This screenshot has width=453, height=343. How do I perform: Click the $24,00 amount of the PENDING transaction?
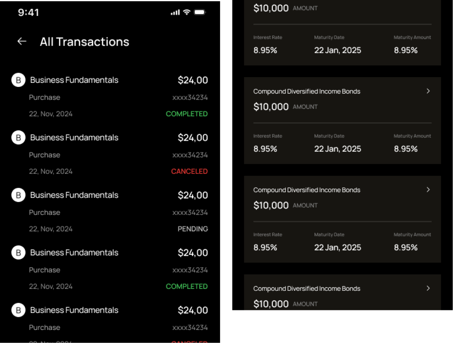193,195
